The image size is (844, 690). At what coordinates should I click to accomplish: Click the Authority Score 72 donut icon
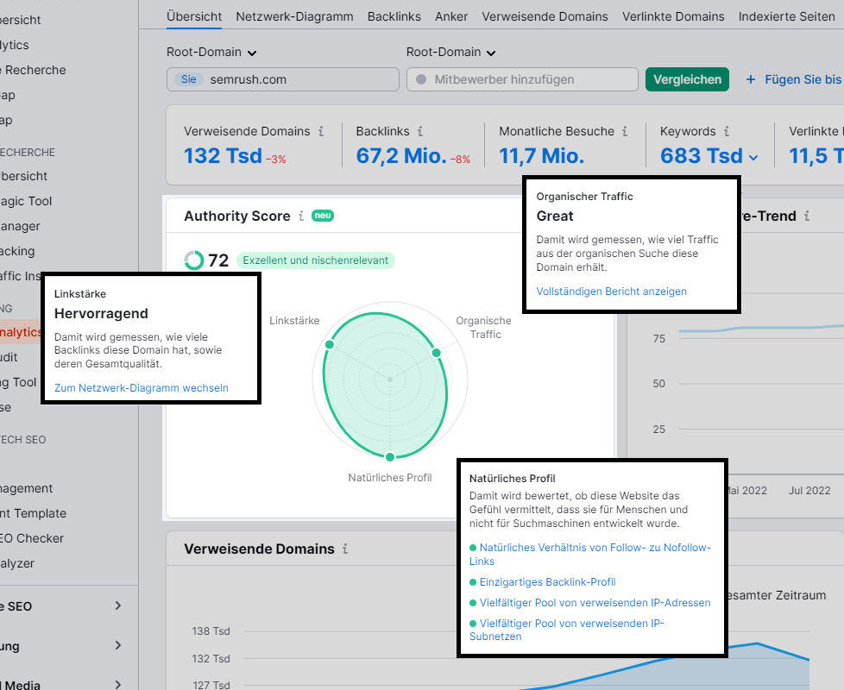pyautogui.click(x=194, y=260)
